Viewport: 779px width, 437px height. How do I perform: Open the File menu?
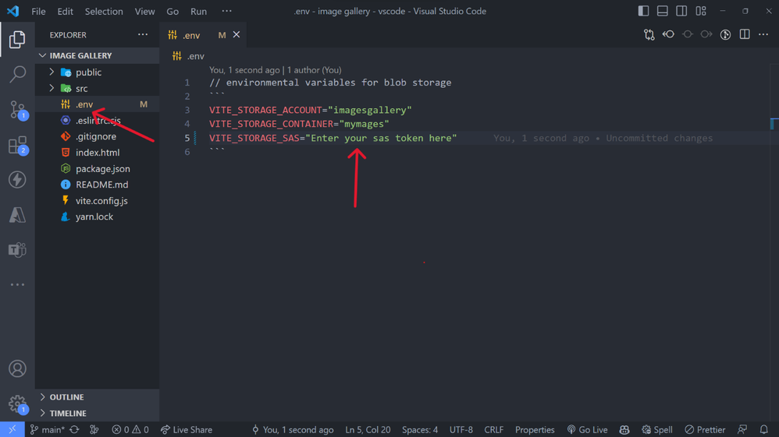tap(38, 11)
